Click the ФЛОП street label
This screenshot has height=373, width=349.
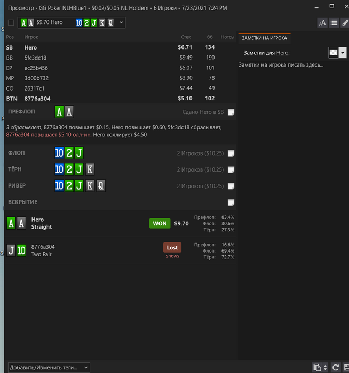[x=16, y=153]
